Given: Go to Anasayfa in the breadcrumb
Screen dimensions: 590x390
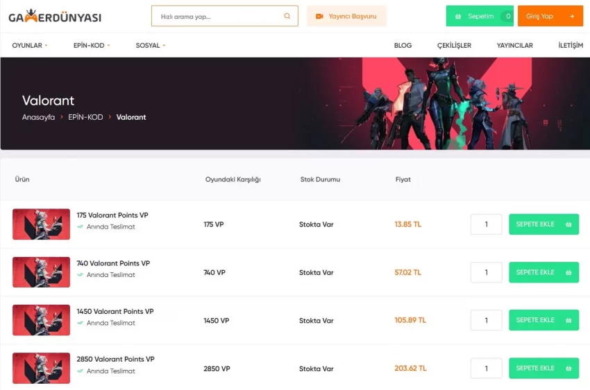Looking at the screenshot, I should click(38, 117).
